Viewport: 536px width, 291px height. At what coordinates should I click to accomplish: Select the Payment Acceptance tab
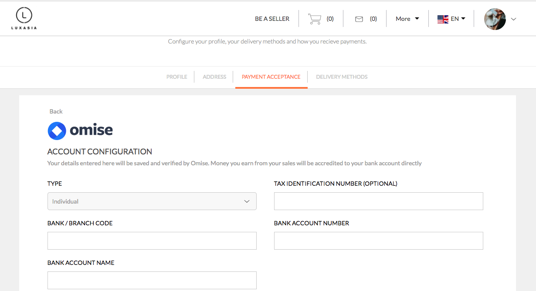(x=271, y=77)
